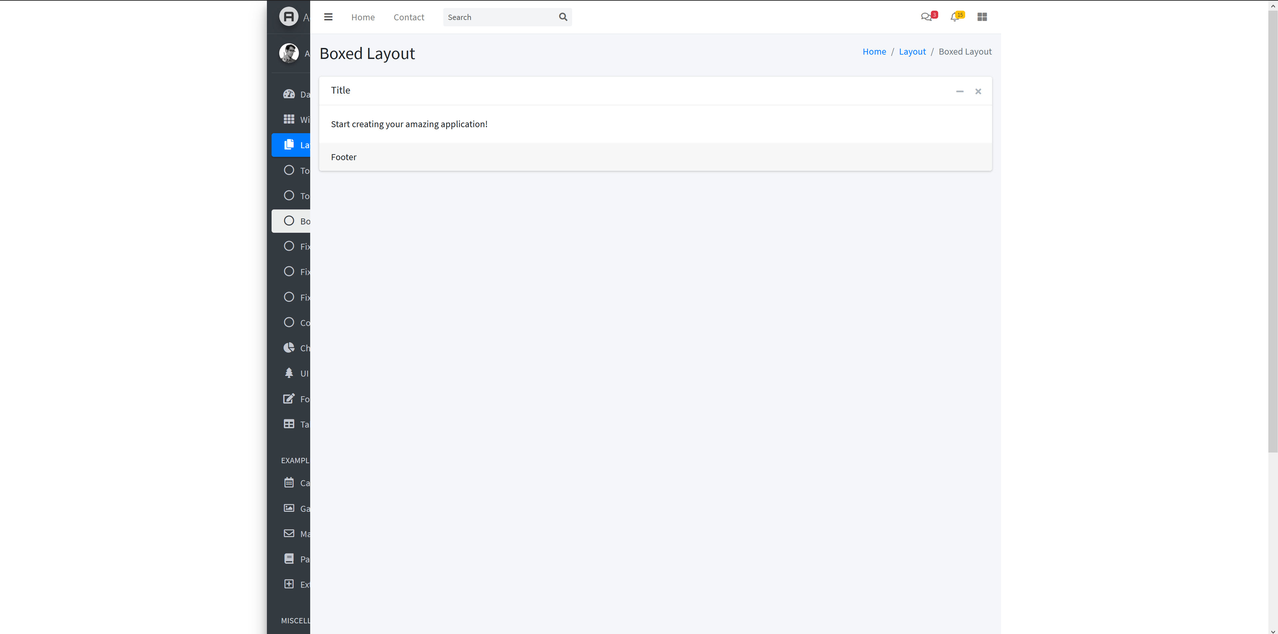Open Widgets grid icon in sidebar
Image resolution: width=1278 pixels, height=634 pixels.
pos(289,119)
